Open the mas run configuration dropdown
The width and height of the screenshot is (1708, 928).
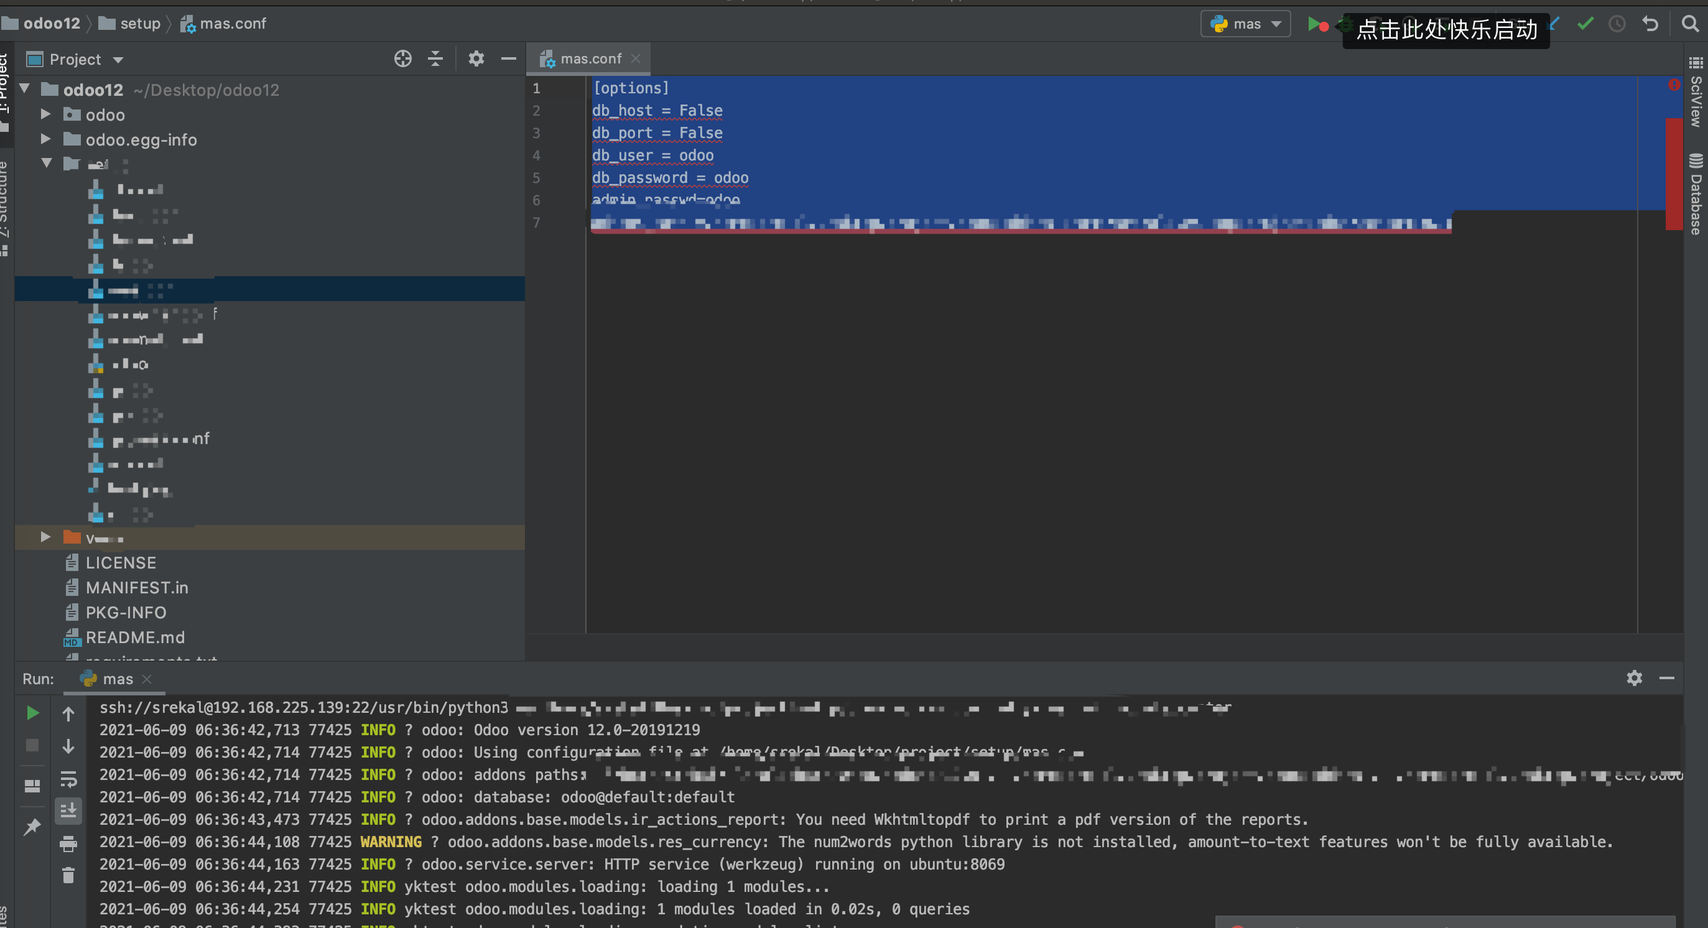(1245, 24)
